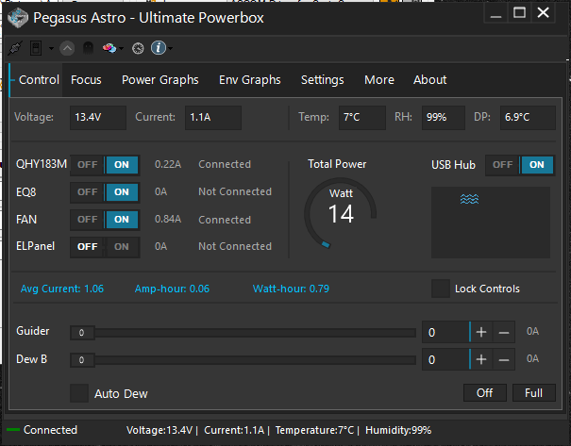Decrease Guider value with minus button

(x=504, y=332)
